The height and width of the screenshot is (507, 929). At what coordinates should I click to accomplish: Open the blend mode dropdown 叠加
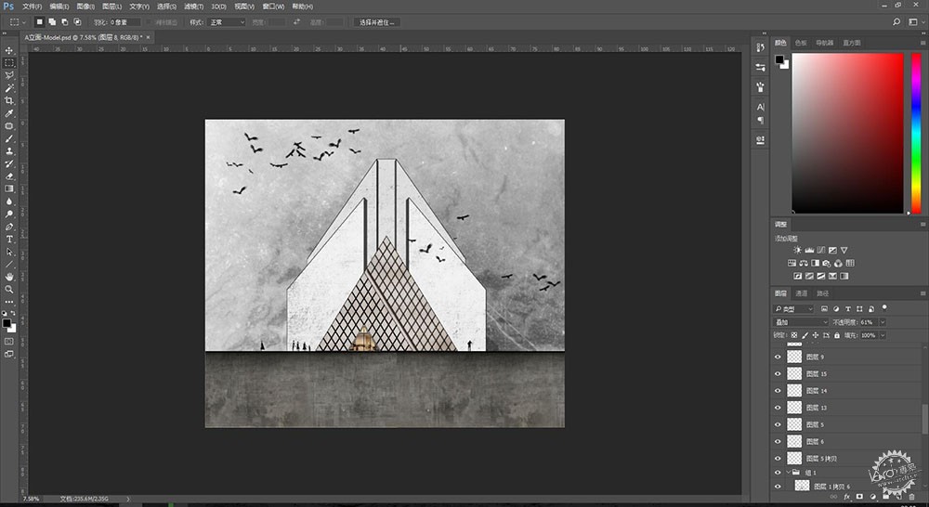pos(801,322)
